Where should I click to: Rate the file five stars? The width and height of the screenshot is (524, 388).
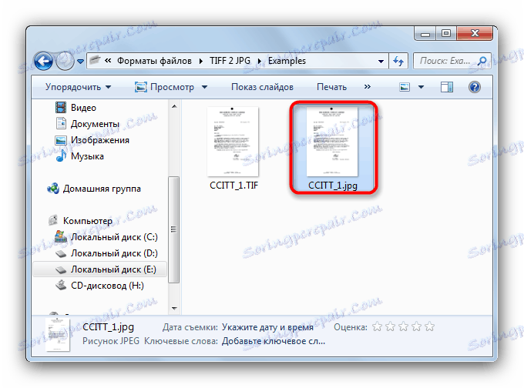429,326
